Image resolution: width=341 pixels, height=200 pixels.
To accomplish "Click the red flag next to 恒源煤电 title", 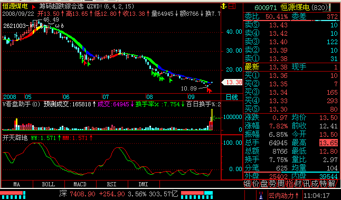I will pyautogui.click(x=34, y=7).
